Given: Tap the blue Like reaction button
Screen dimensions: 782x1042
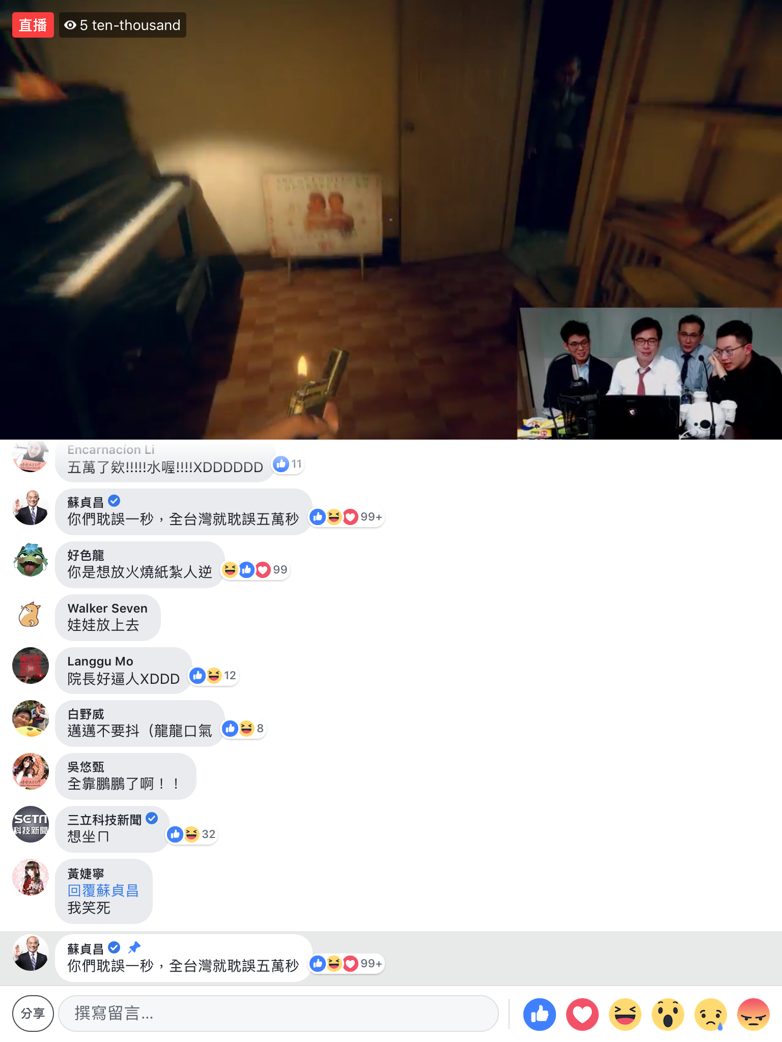Looking at the screenshot, I should click(x=540, y=1014).
